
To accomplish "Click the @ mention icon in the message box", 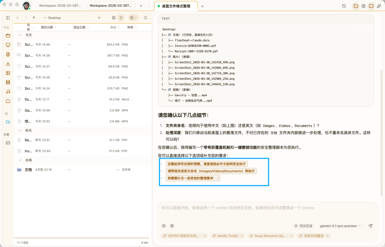I will click(164, 226).
